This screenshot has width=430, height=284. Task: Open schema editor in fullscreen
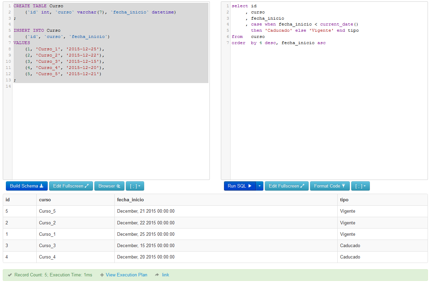pos(71,186)
